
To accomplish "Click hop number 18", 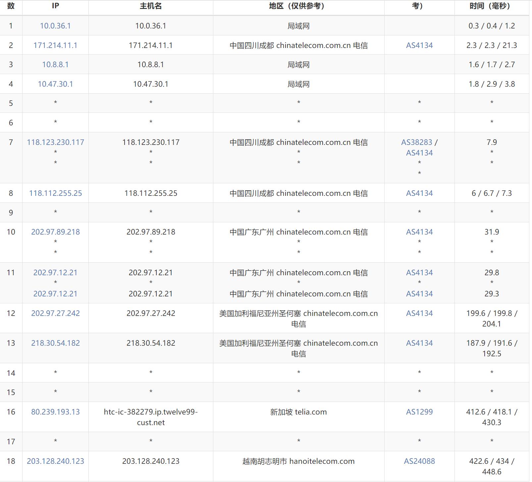I will (x=11, y=461).
